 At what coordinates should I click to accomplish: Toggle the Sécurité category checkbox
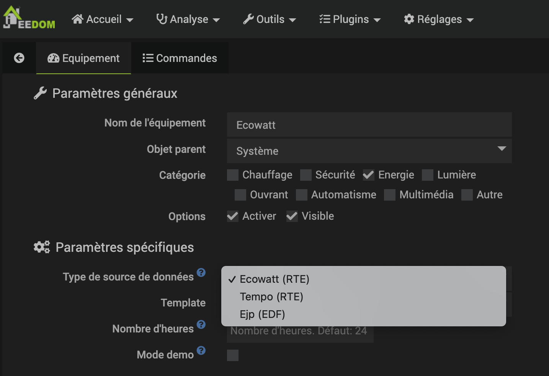click(x=306, y=175)
